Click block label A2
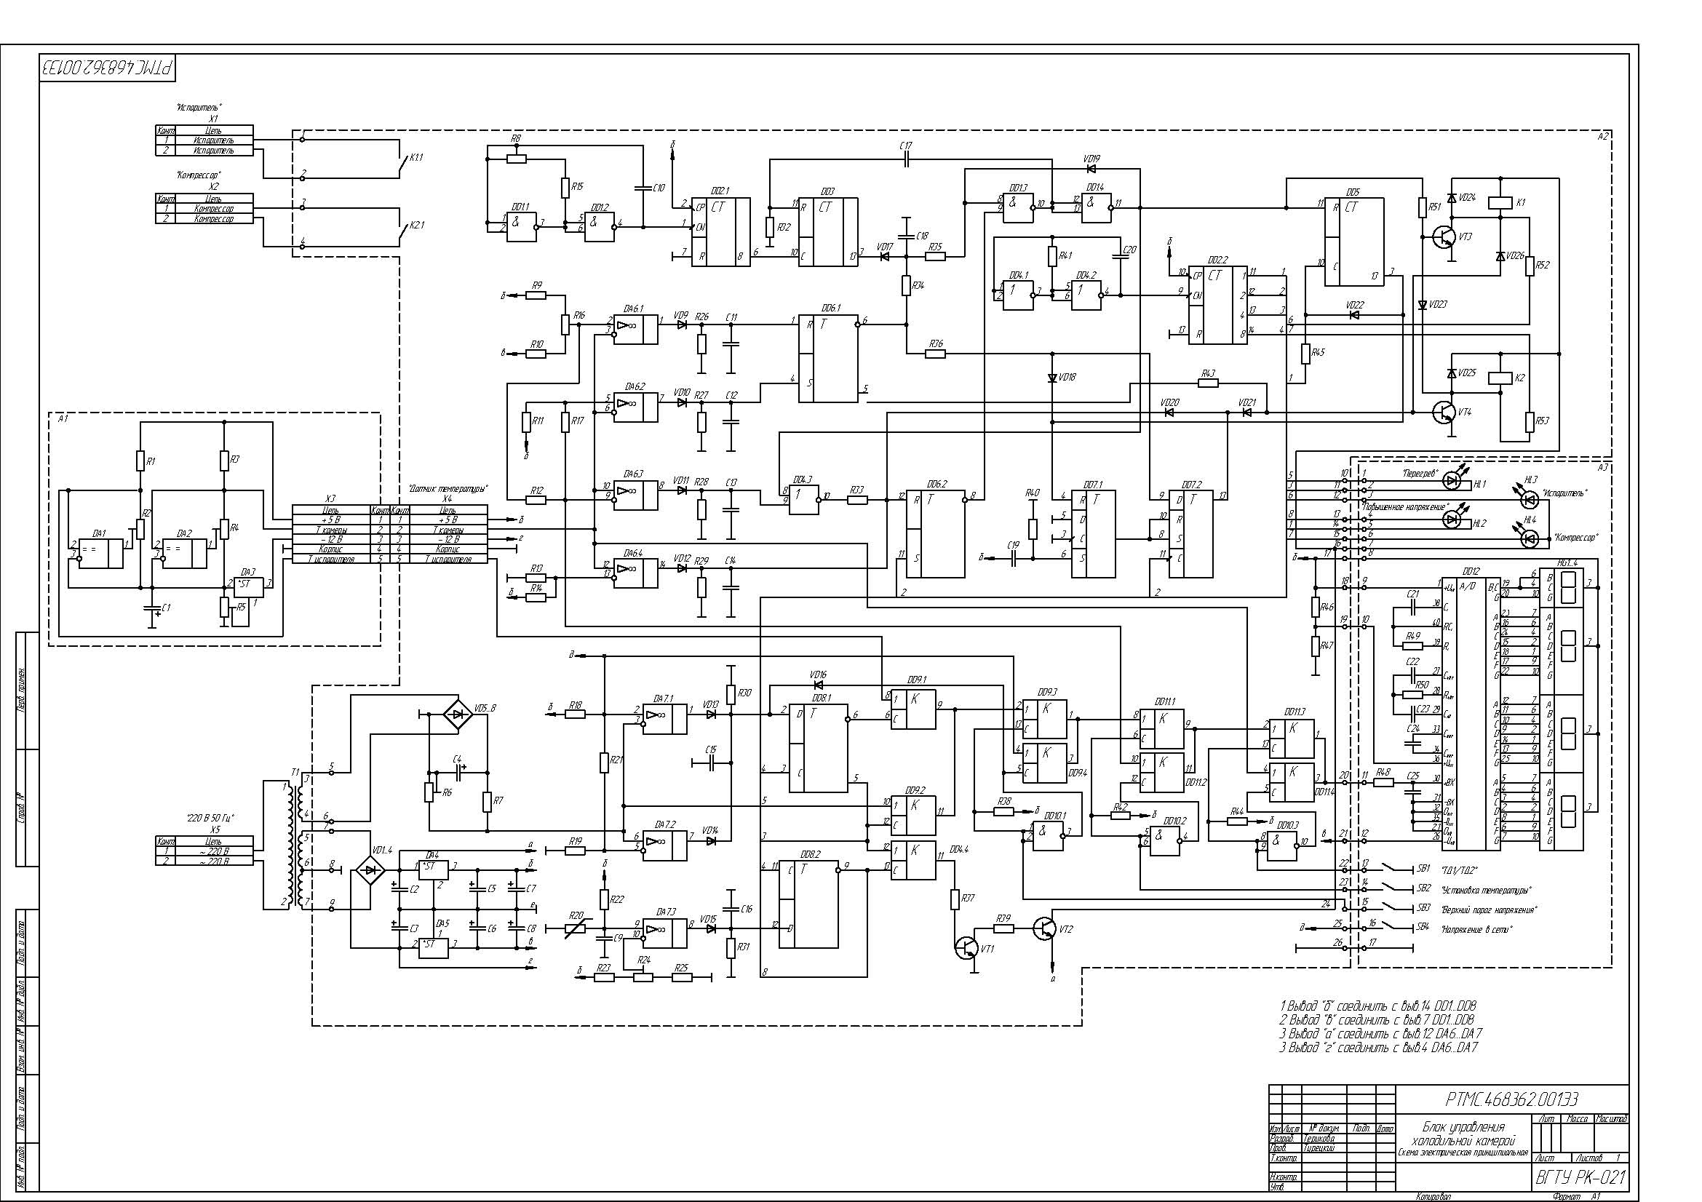Viewport: 1702px width, 1202px height. pyautogui.click(x=1602, y=136)
